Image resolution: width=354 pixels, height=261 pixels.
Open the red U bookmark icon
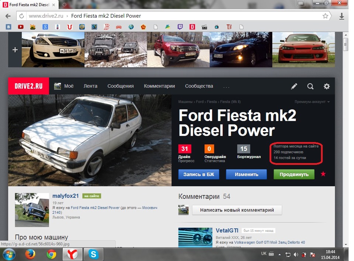coord(70,27)
